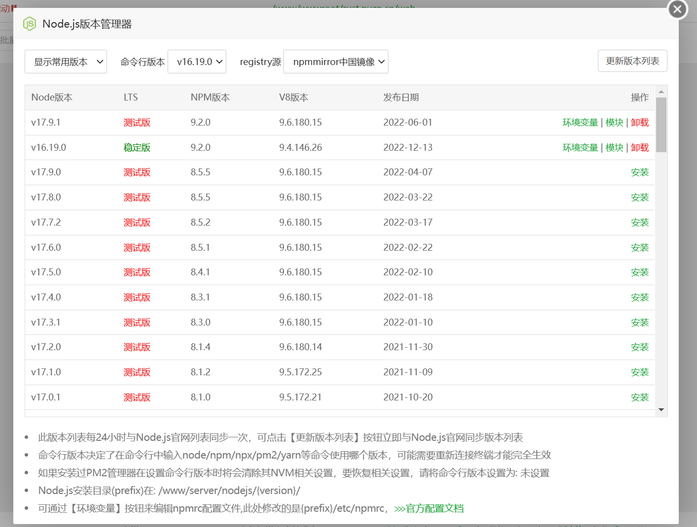The height and width of the screenshot is (527, 697).
Task: Click the NPM版本 column header
Action: [x=210, y=98]
